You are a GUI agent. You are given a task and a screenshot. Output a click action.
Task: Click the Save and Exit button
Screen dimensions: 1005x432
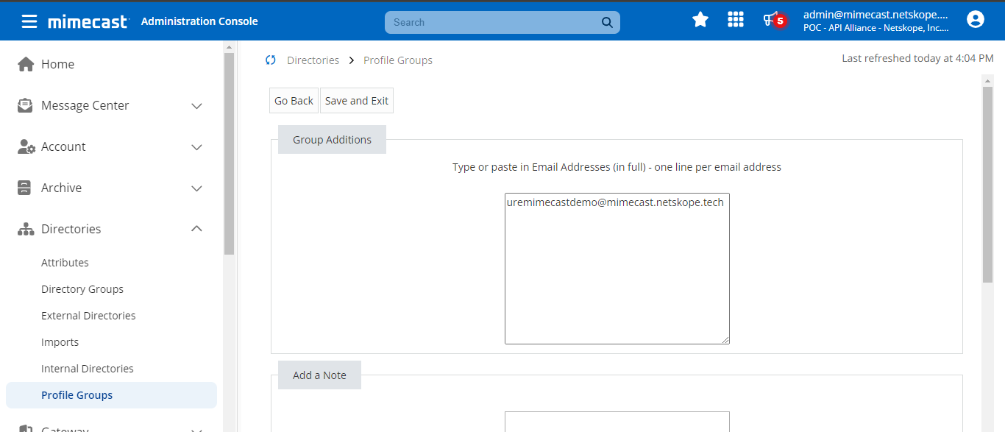coord(357,101)
